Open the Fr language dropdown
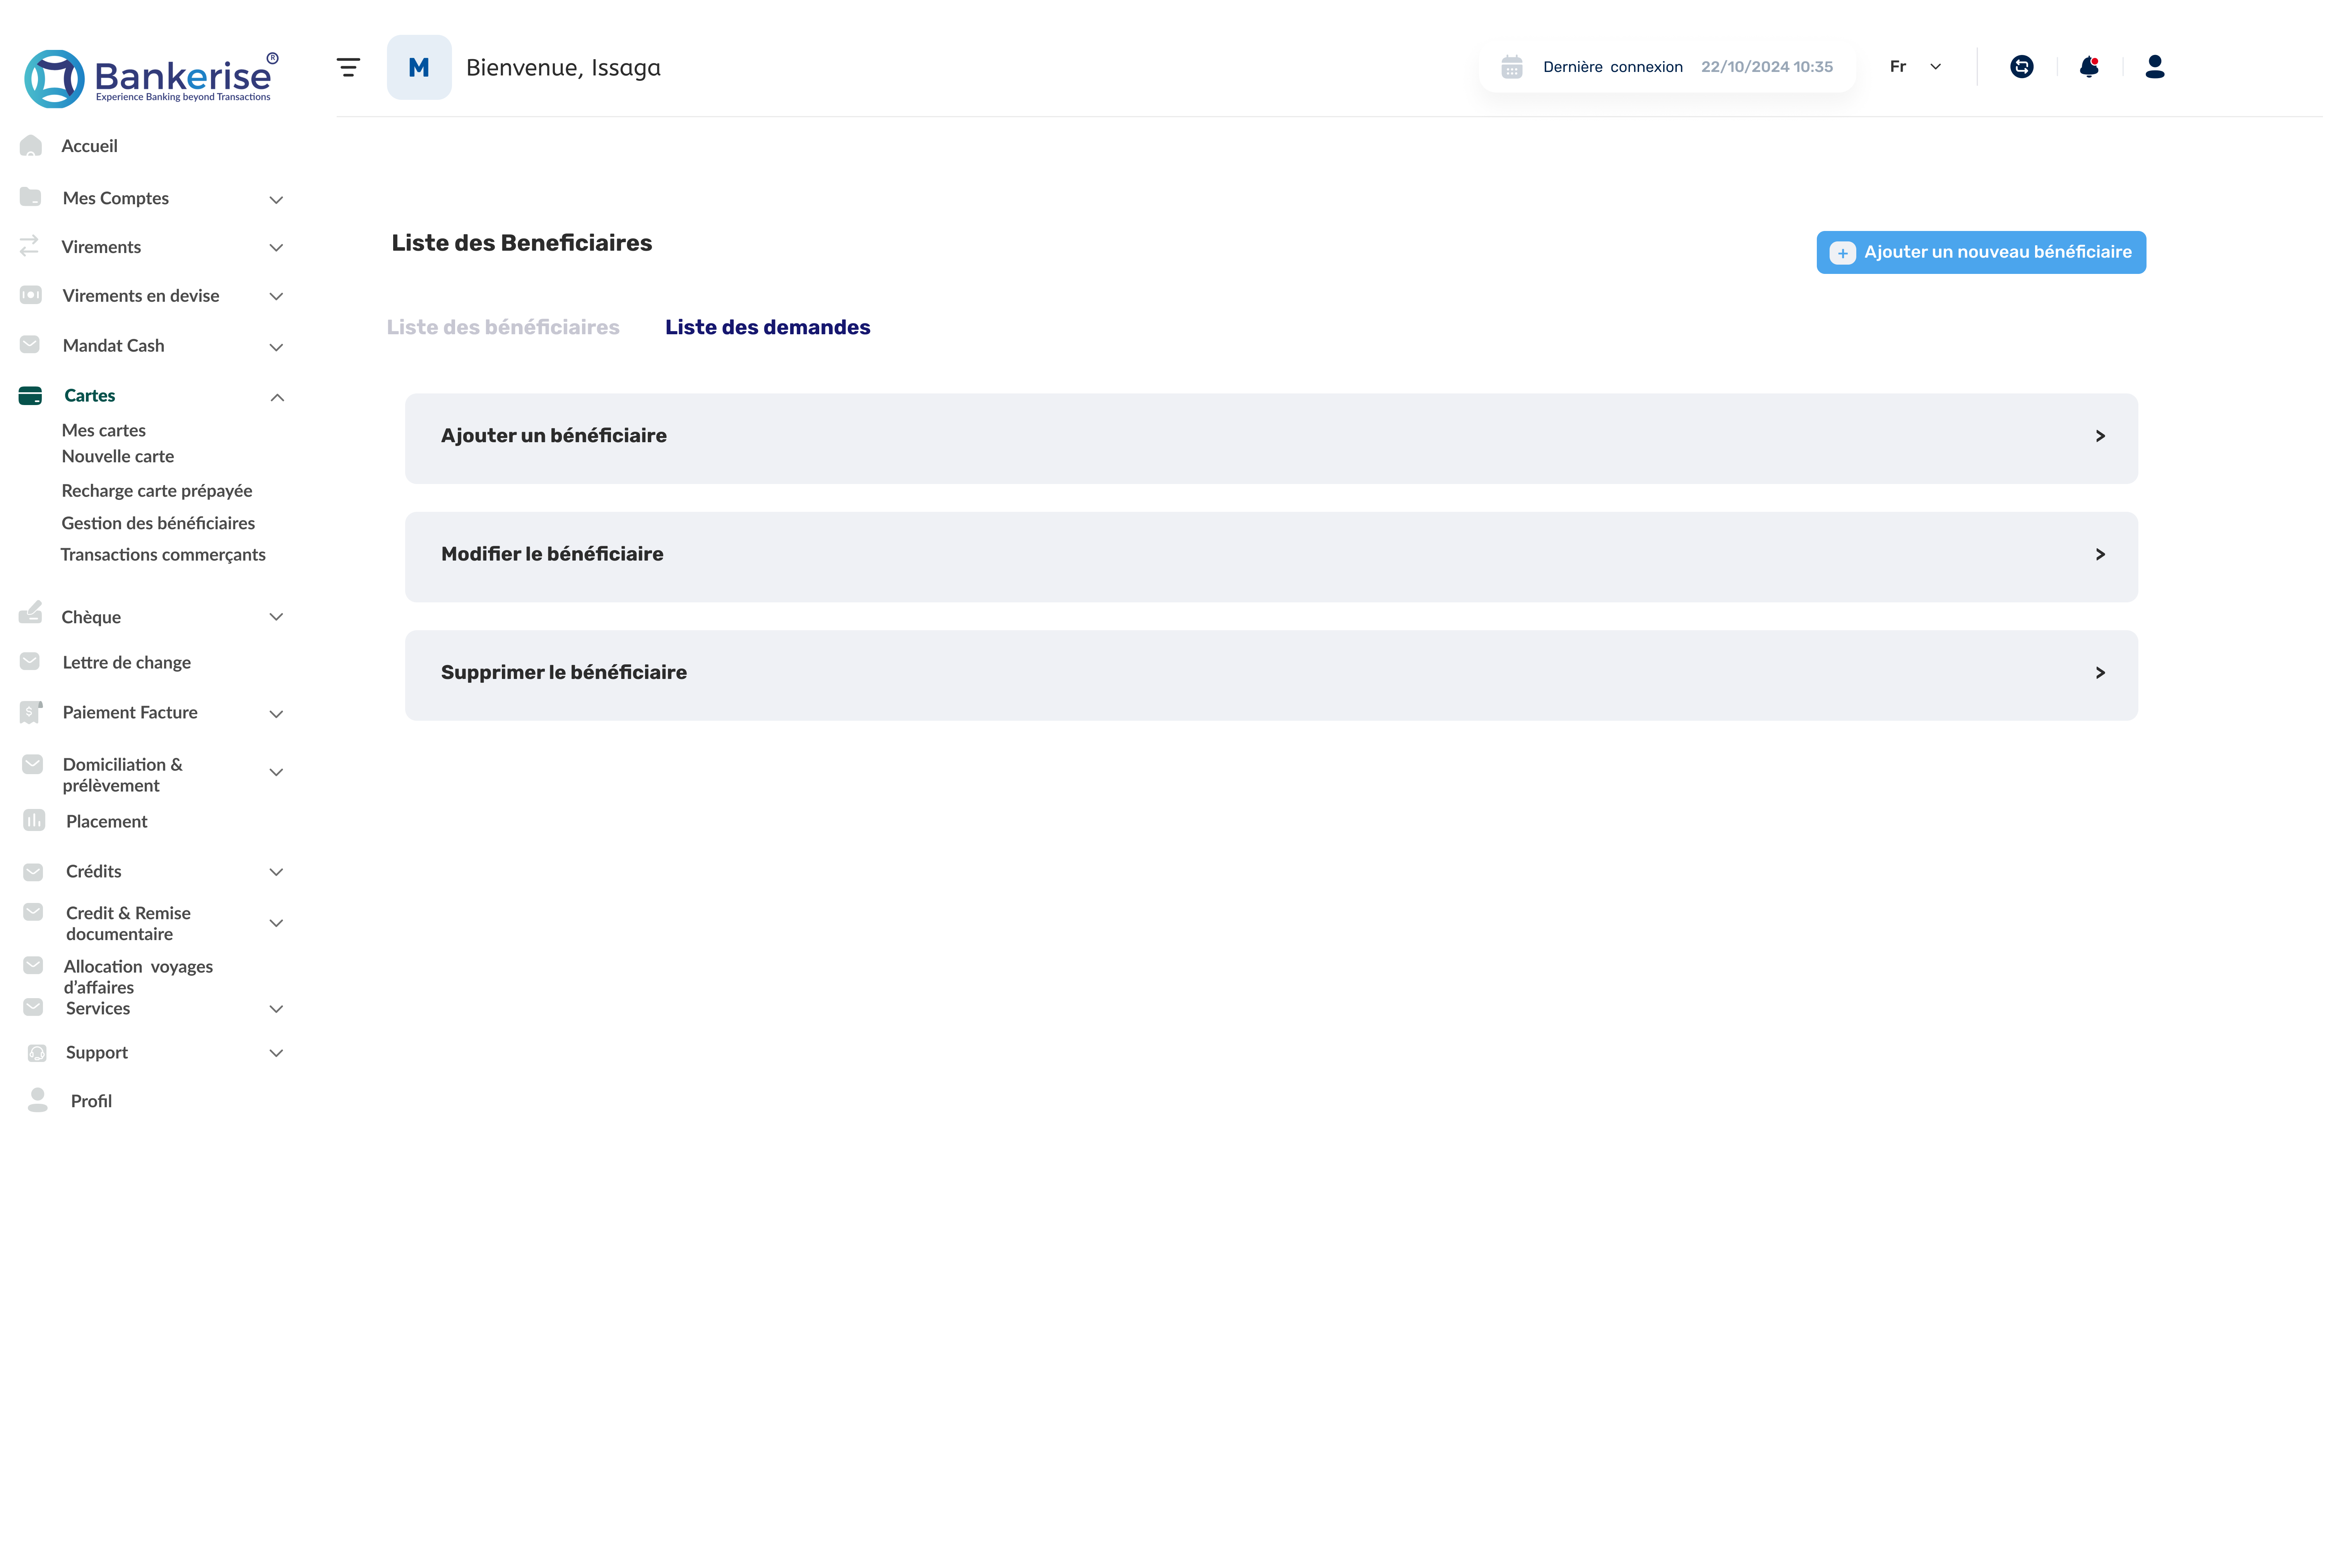Screen dimensions: 2352x1568 [x=1916, y=67]
